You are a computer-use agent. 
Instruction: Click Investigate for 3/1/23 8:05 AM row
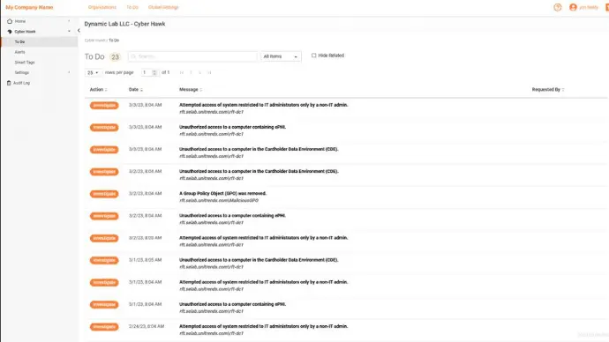(x=104, y=260)
